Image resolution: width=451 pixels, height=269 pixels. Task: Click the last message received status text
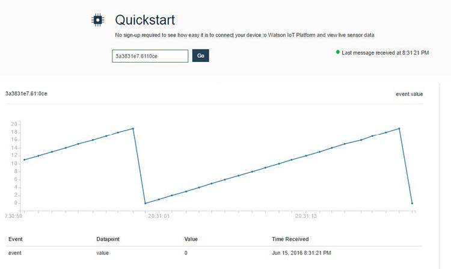tap(385, 53)
